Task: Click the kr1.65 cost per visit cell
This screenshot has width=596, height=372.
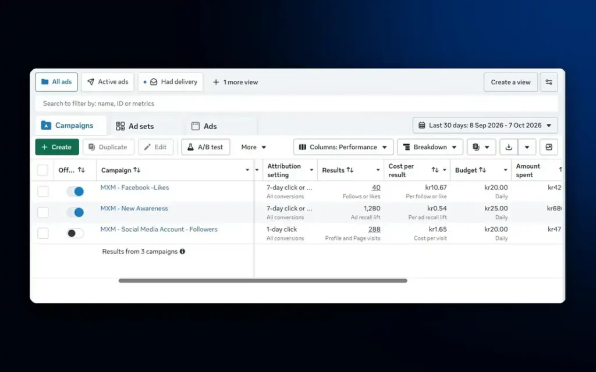Action: (x=438, y=229)
